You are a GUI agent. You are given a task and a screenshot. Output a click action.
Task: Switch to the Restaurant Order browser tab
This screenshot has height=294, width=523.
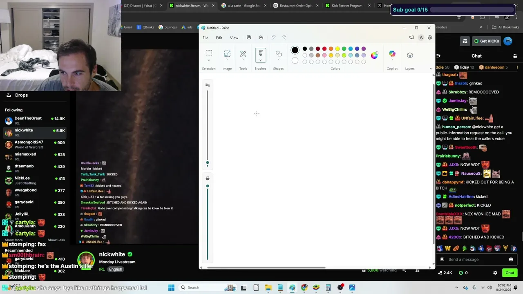tap(296, 6)
